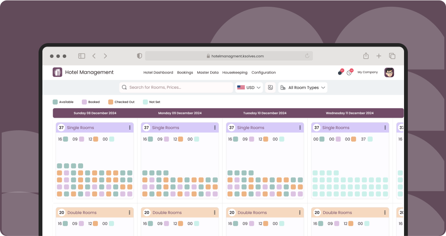Go to the Hotel Dashboard menu item
Image resolution: width=446 pixels, height=236 pixels.
(x=158, y=72)
